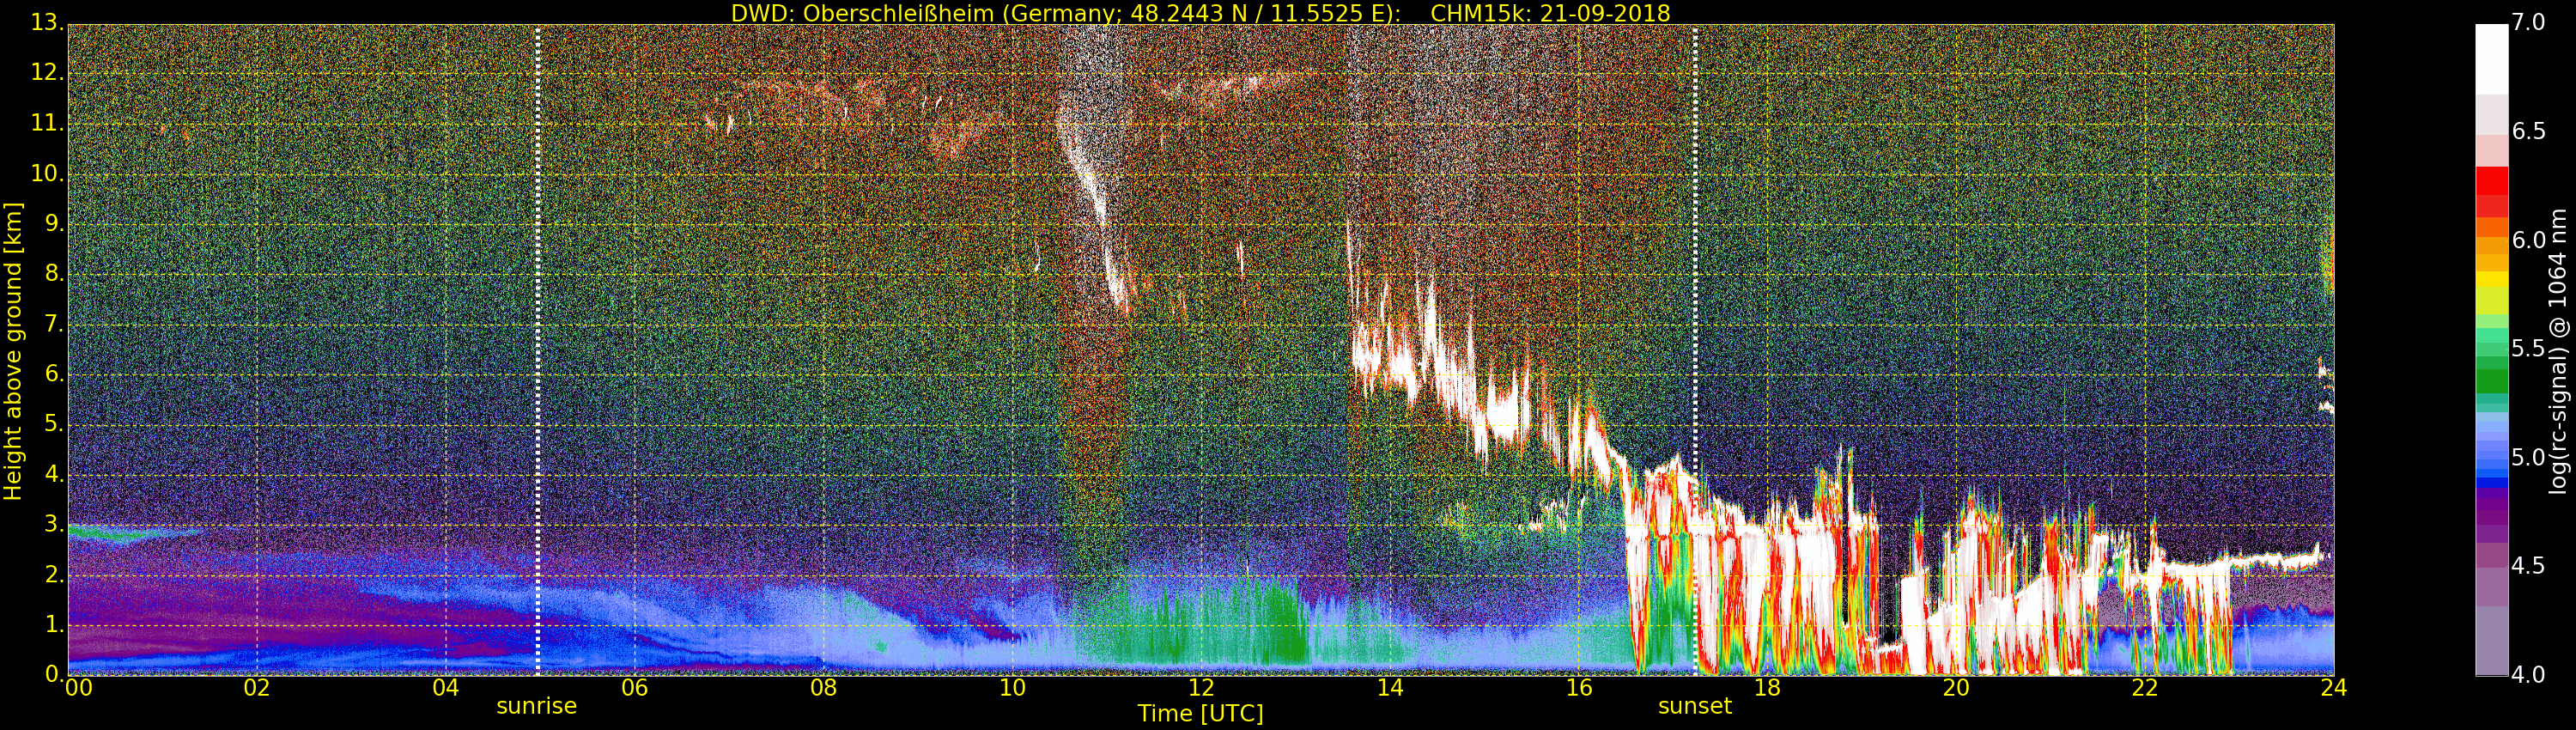Image resolution: width=2576 pixels, height=730 pixels.
Task: Click the time tick label '00'
Action: coord(78,687)
